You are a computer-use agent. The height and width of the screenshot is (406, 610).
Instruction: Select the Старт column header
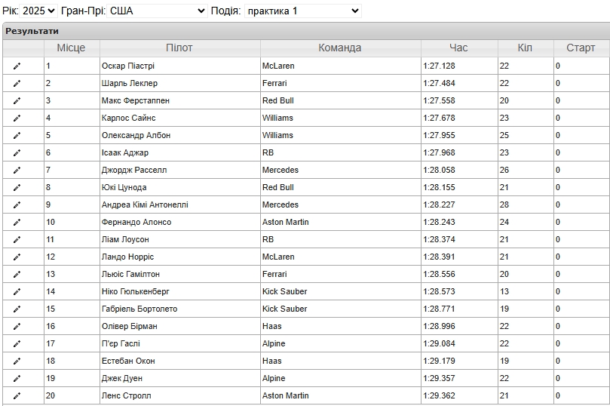581,48
